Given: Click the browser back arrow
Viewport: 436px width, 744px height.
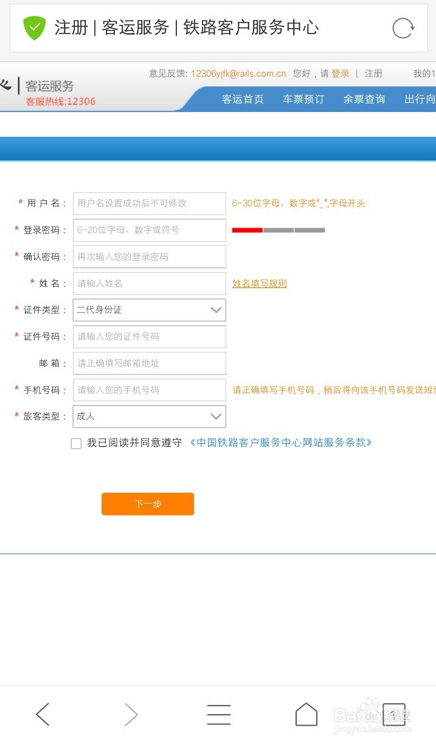Looking at the screenshot, I should (x=43, y=714).
